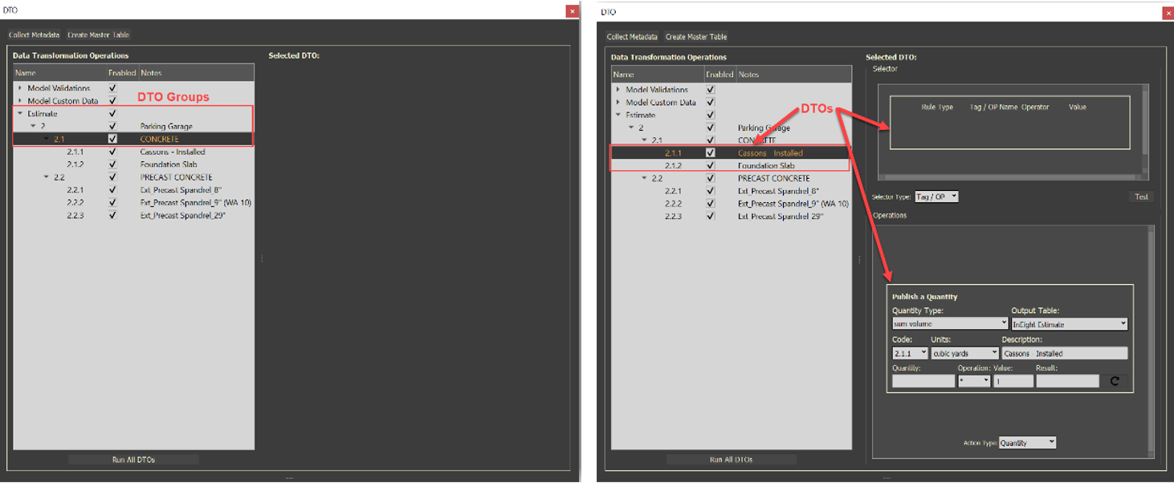Click the Value field containing 1

[1013, 382]
